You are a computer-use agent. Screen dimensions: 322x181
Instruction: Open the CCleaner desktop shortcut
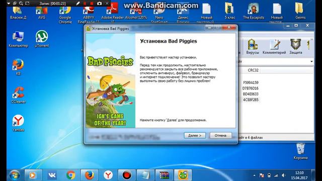(18, 95)
